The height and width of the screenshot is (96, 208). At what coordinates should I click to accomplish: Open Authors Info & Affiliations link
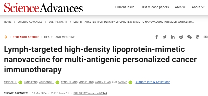(153, 82)
